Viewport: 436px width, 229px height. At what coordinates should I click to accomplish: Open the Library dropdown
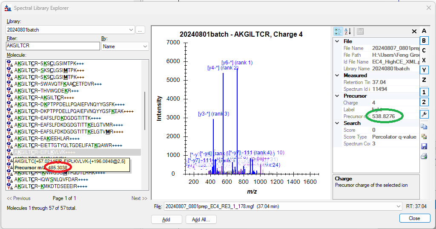(x=131, y=30)
